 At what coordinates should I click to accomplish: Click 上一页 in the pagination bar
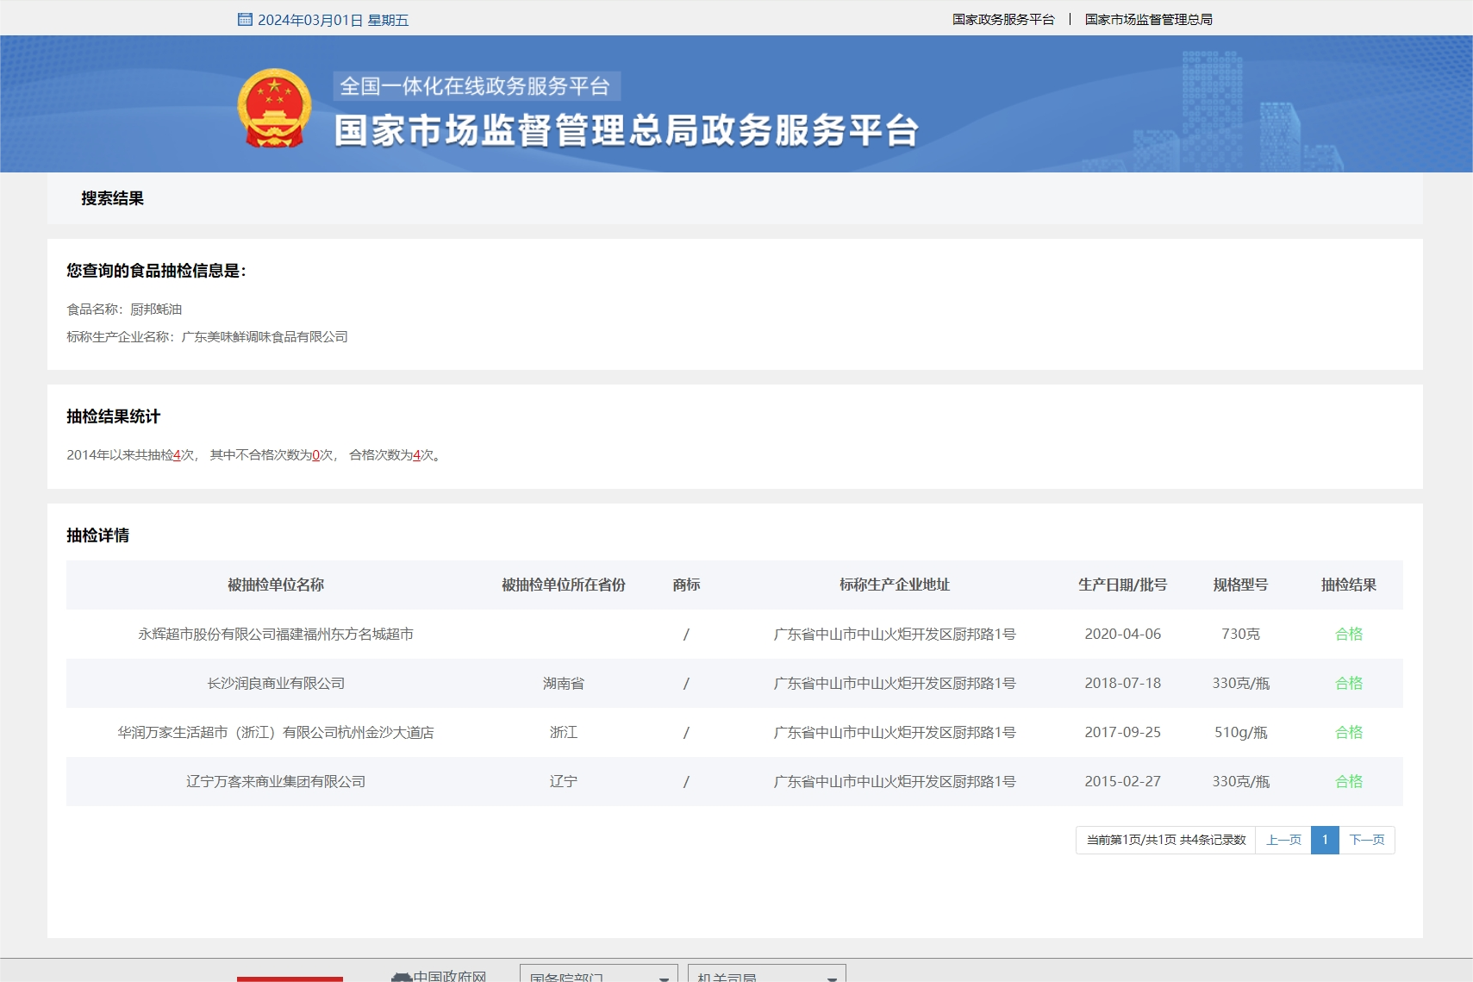1283,840
